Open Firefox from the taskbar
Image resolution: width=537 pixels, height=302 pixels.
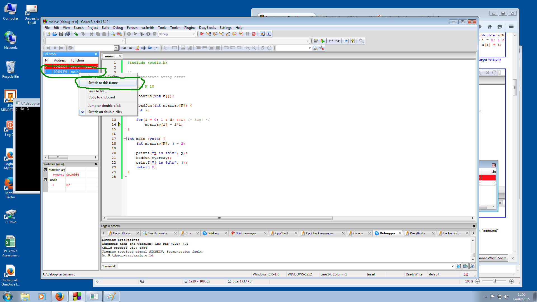pyautogui.click(x=59, y=296)
